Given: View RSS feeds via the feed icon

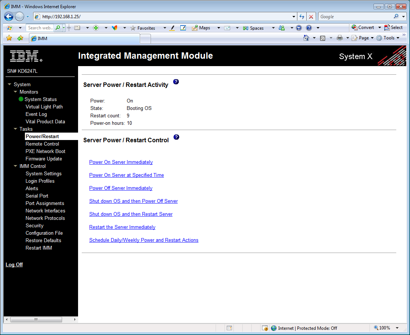Looking at the screenshot, I should [323, 38].
